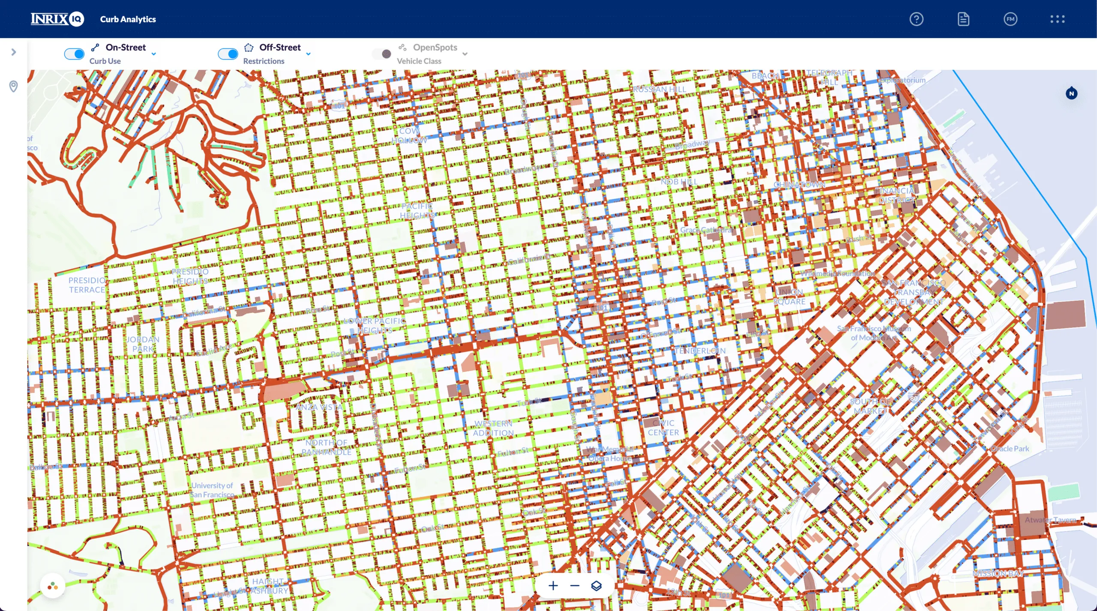Open the app grid dots menu

1057,19
